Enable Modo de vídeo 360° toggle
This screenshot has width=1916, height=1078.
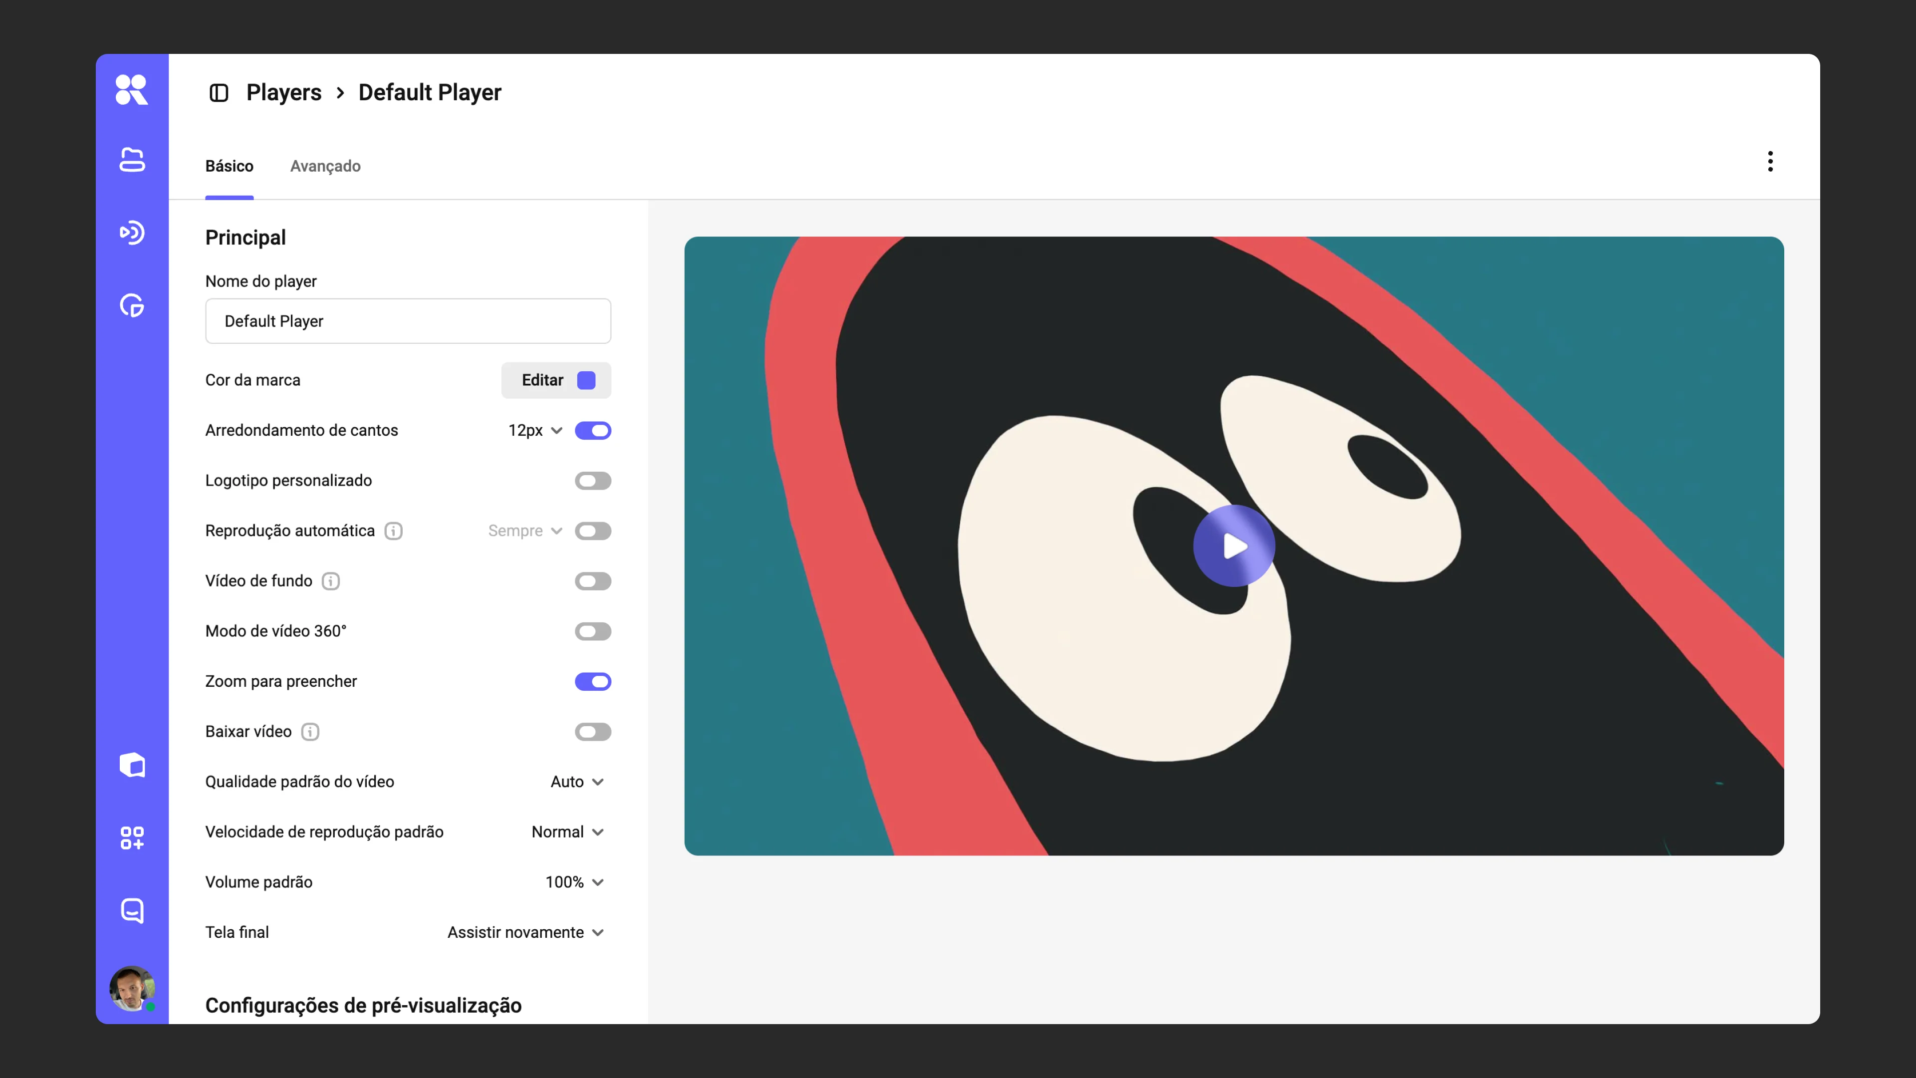pos(593,632)
